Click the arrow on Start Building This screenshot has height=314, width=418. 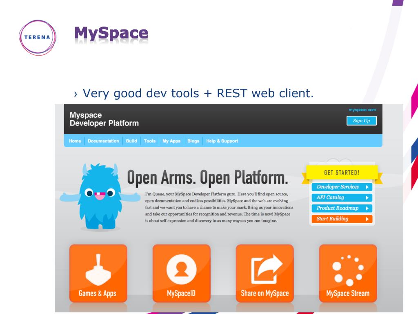[x=367, y=219]
